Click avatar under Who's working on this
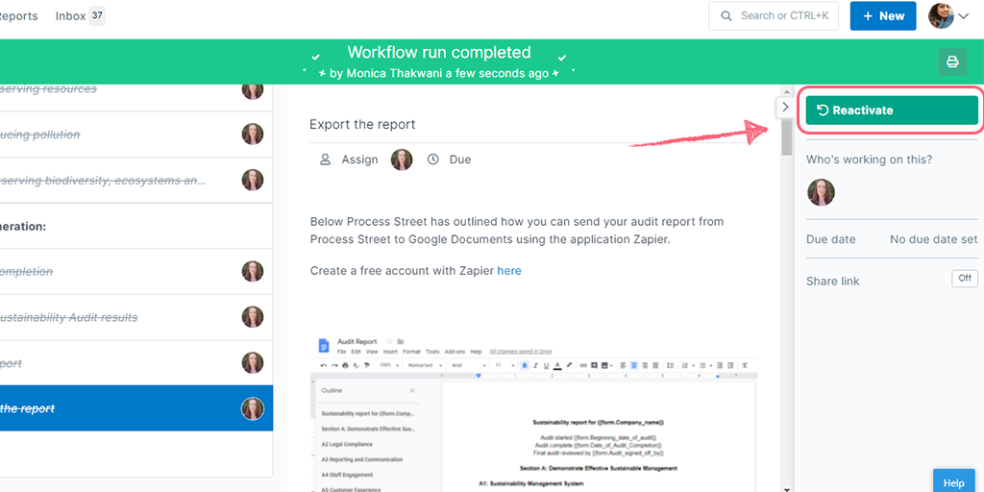Viewport: 984px width, 492px height. (x=821, y=192)
